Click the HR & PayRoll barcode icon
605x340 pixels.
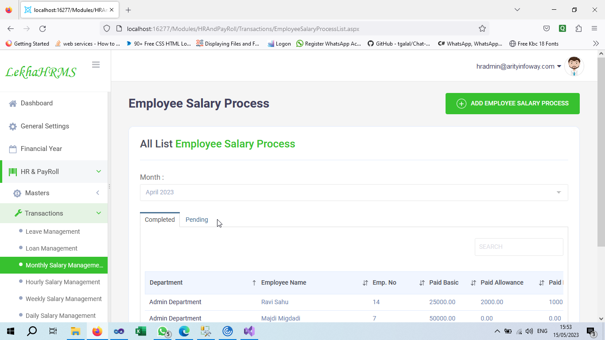tap(13, 172)
